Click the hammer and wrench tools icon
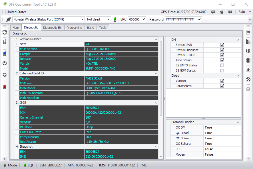The height and width of the screenshot is (169, 253). click(x=248, y=79)
